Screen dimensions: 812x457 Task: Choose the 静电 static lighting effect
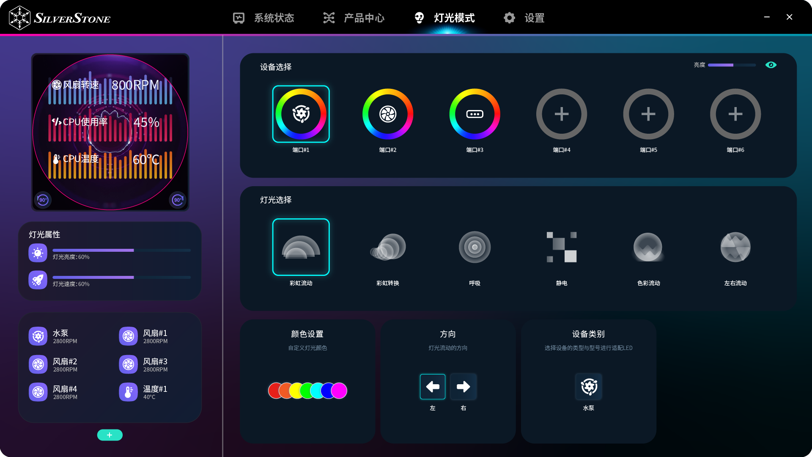[561, 247]
